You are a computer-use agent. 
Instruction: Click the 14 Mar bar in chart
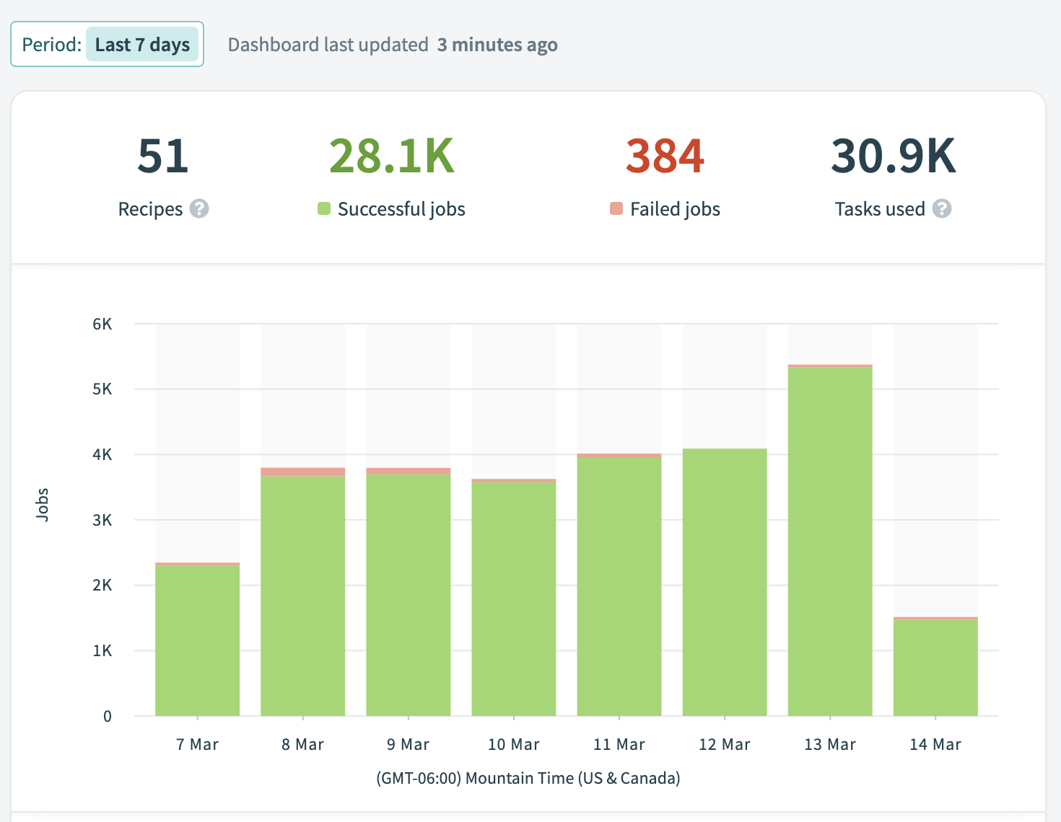coord(935,667)
